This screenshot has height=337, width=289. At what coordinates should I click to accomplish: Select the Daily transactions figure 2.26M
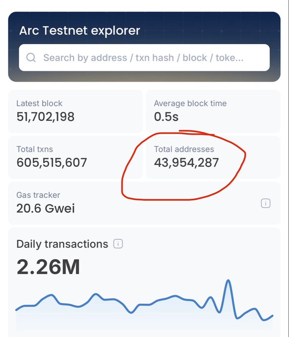pyautogui.click(x=48, y=267)
